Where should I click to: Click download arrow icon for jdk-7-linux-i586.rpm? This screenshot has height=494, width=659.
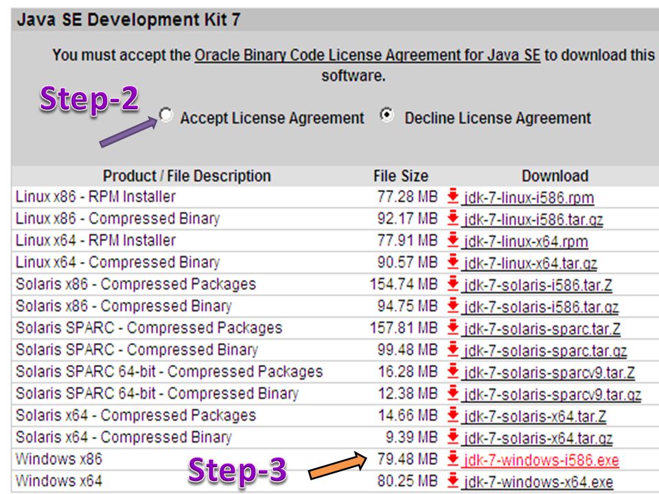[x=452, y=196]
